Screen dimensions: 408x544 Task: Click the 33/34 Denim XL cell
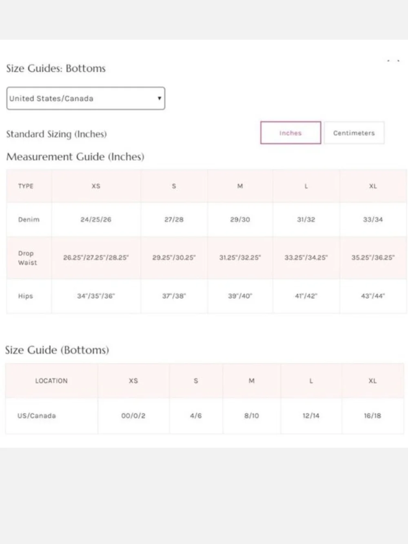373,220
